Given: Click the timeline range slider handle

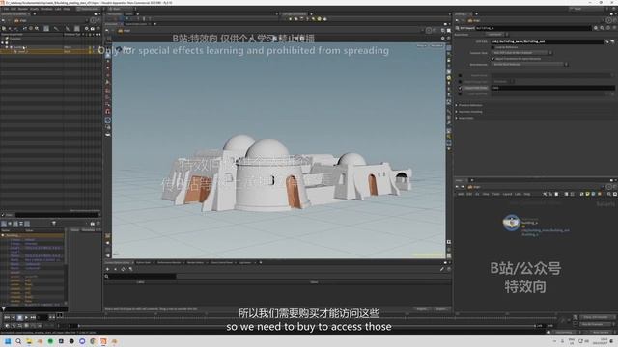Looking at the screenshot, I should click(x=79, y=326).
